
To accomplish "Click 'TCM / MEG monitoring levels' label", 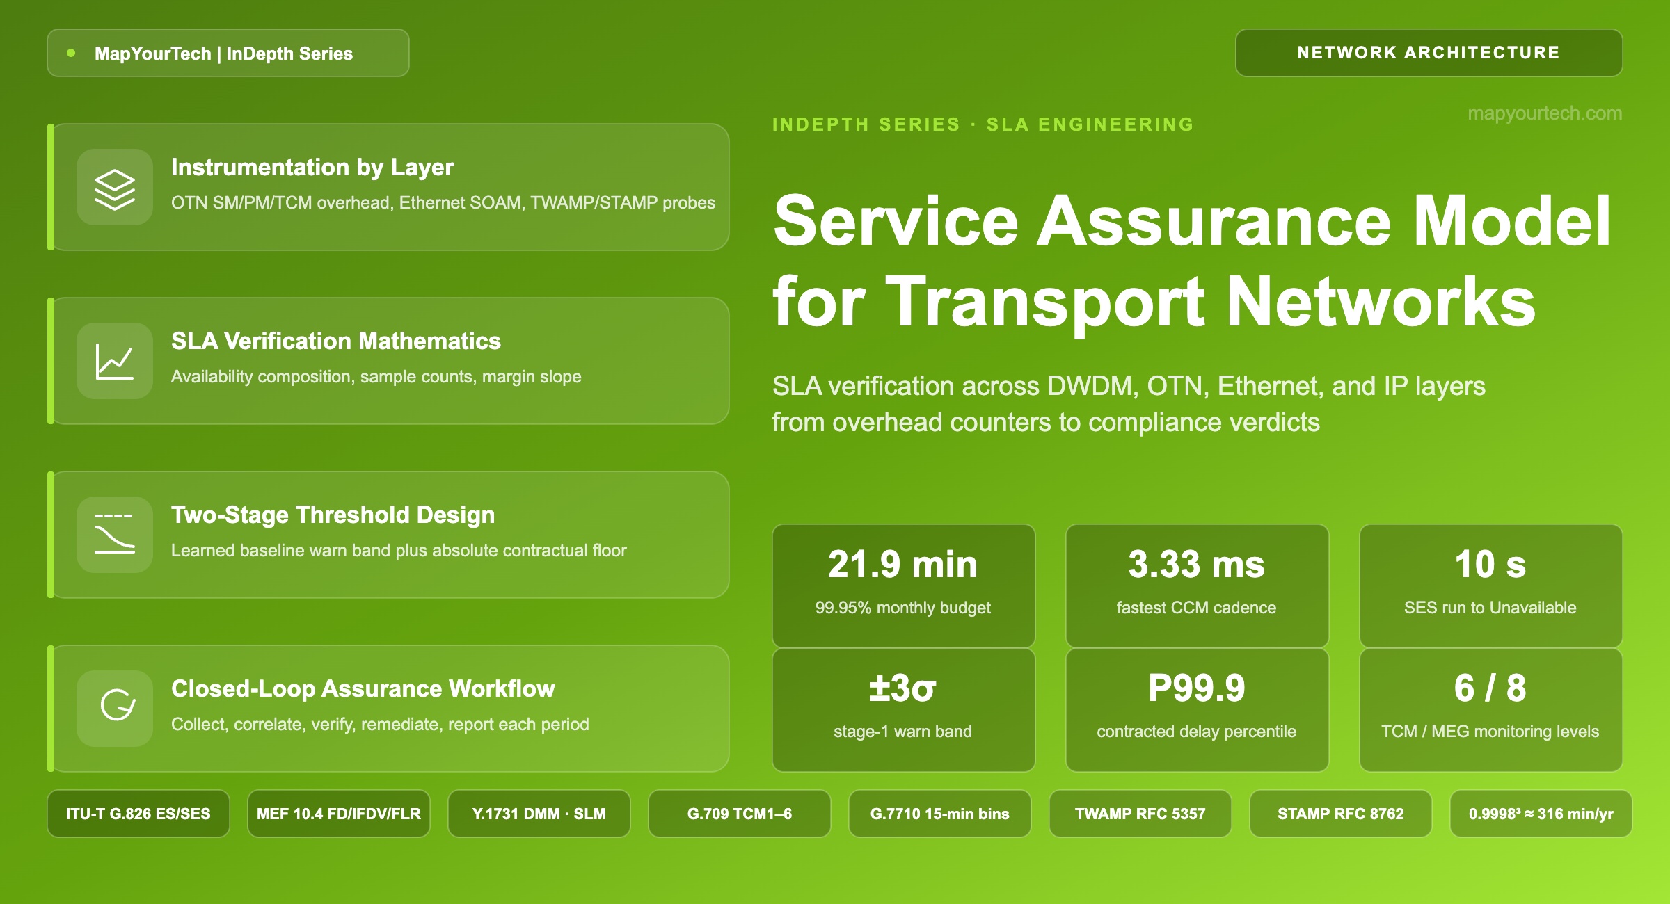I will tap(1490, 732).
